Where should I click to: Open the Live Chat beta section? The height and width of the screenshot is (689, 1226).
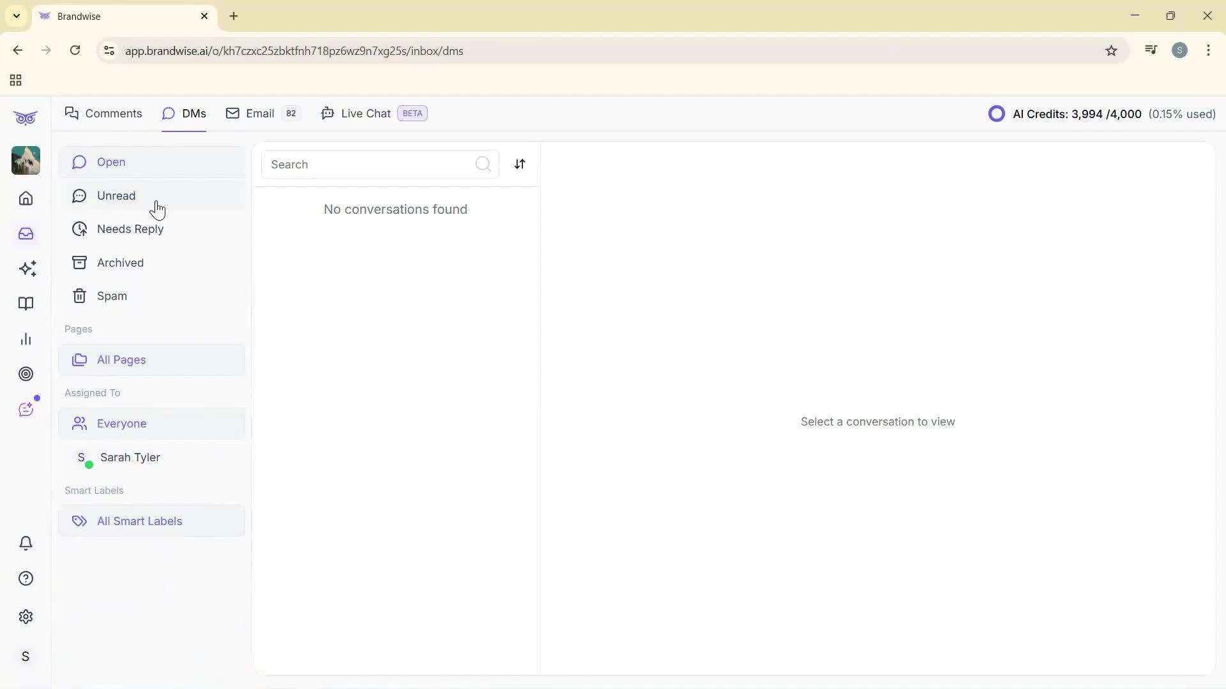(364, 113)
